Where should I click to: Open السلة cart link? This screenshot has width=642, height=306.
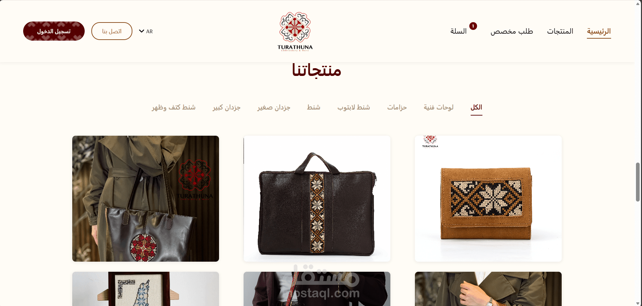point(459,31)
